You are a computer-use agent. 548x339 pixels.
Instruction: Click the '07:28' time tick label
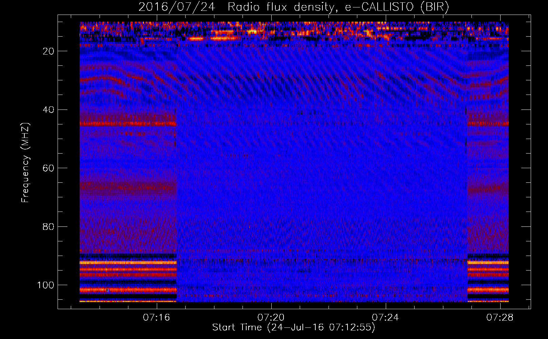click(x=500, y=318)
